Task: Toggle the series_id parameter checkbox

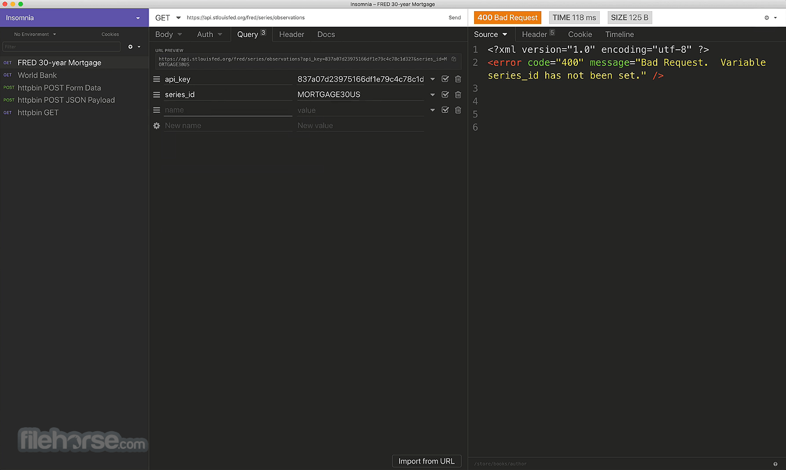Action: coord(445,94)
